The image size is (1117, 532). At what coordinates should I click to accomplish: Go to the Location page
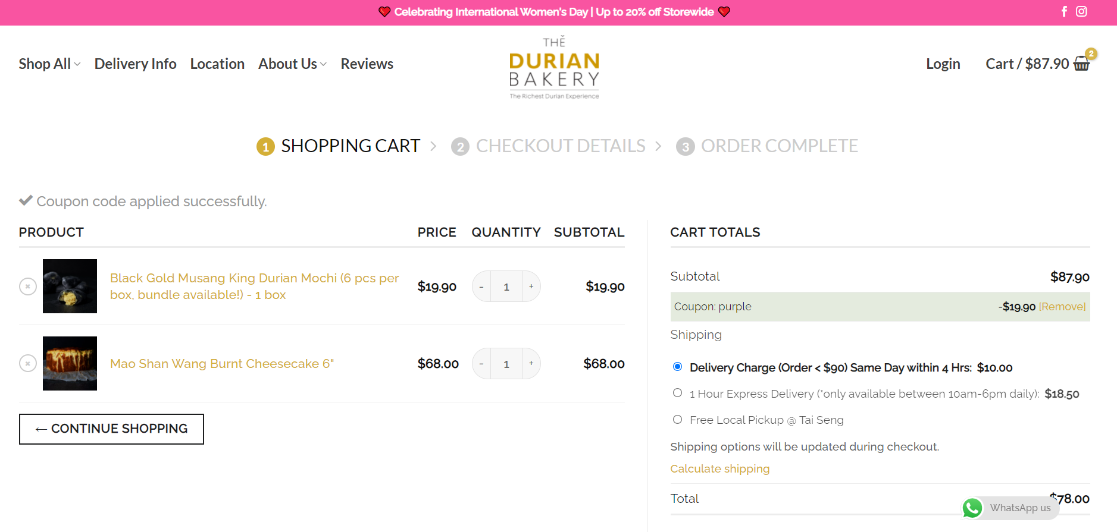point(217,64)
